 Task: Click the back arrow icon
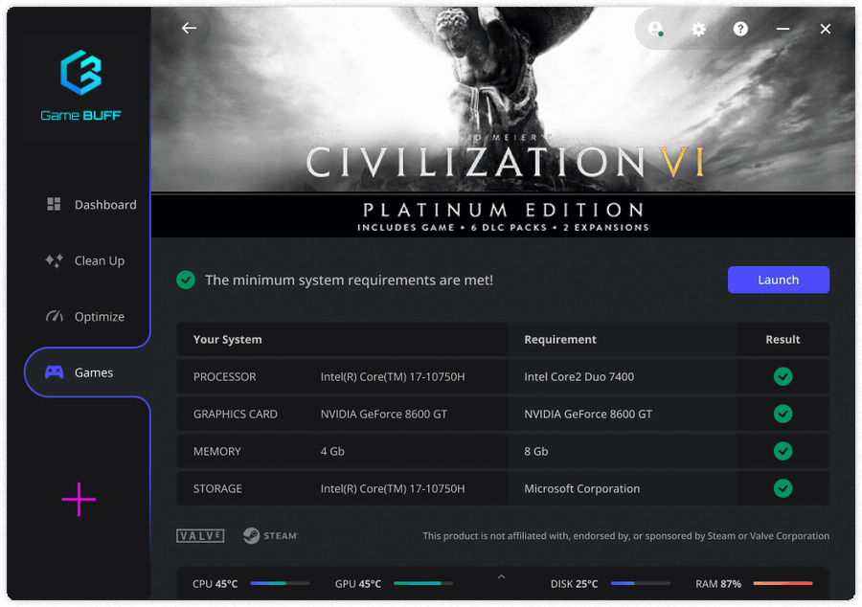pyautogui.click(x=189, y=29)
